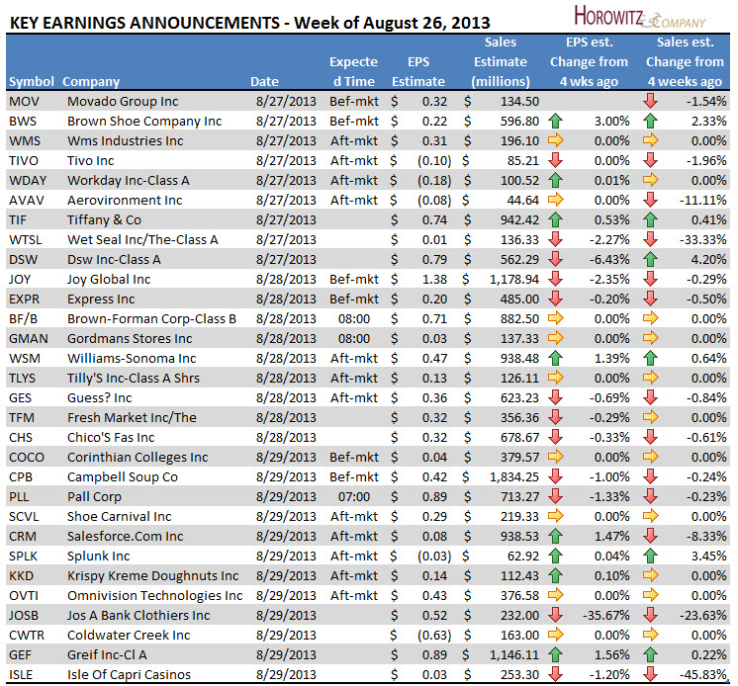Click the Symbol column header
738x686 pixels.
pos(32,81)
